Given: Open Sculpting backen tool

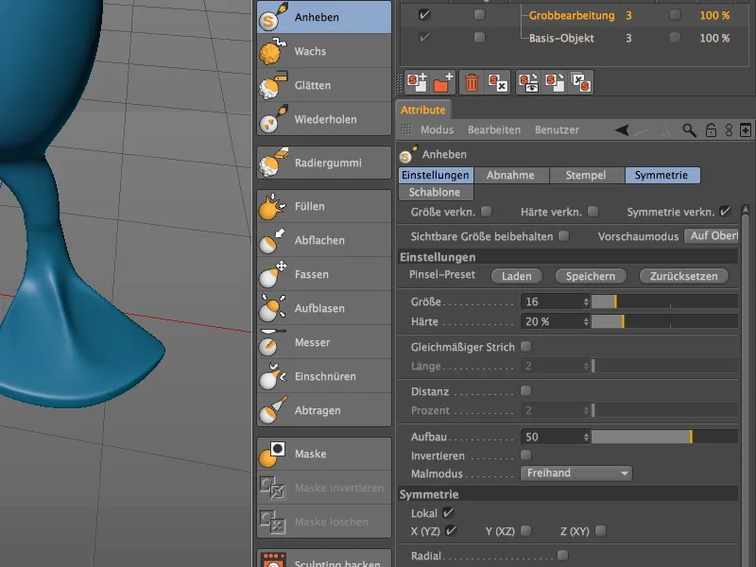Looking at the screenshot, I should click(324, 559).
